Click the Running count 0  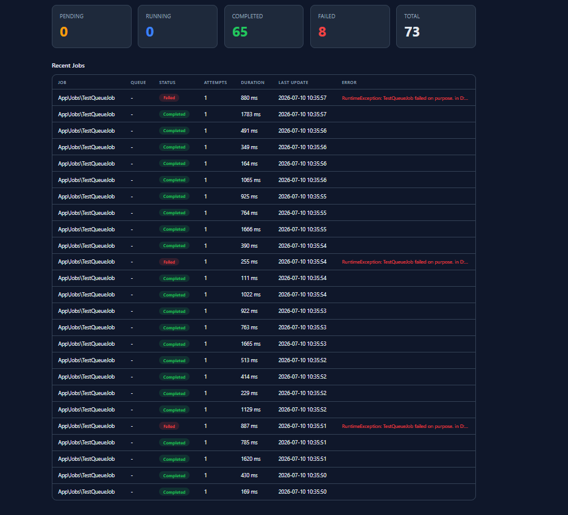tap(149, 32)
